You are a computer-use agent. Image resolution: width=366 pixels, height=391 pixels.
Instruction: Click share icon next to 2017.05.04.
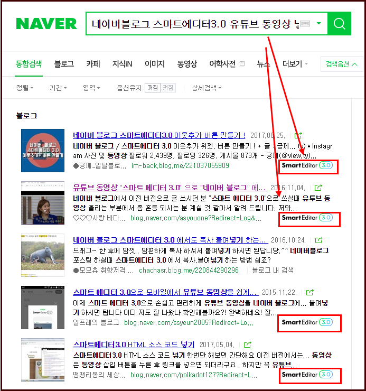point(248,345)
